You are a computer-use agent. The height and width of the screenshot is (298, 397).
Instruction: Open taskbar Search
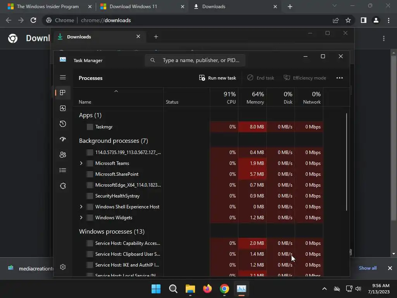point(173,289)
